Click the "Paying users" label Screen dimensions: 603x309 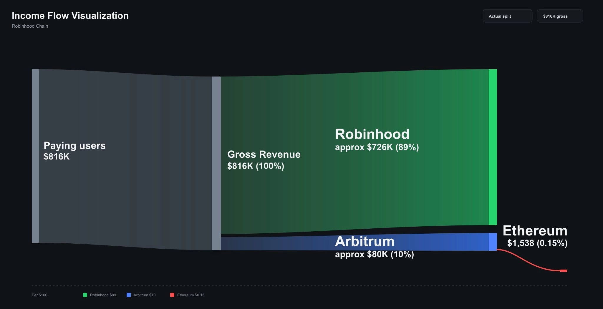coord(74,145)
